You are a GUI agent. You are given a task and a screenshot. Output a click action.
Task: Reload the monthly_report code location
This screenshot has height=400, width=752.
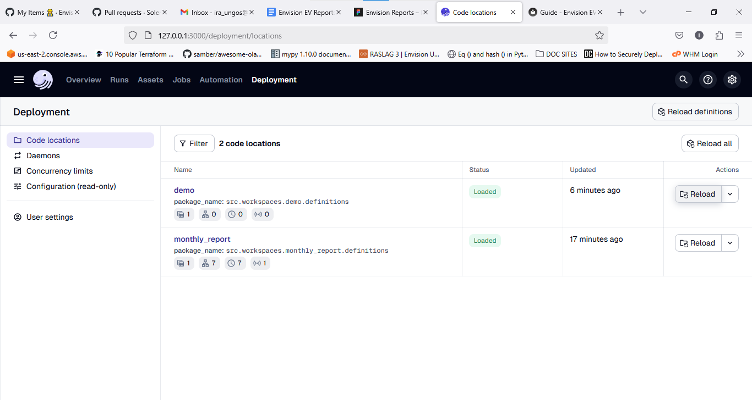(698, 243)
